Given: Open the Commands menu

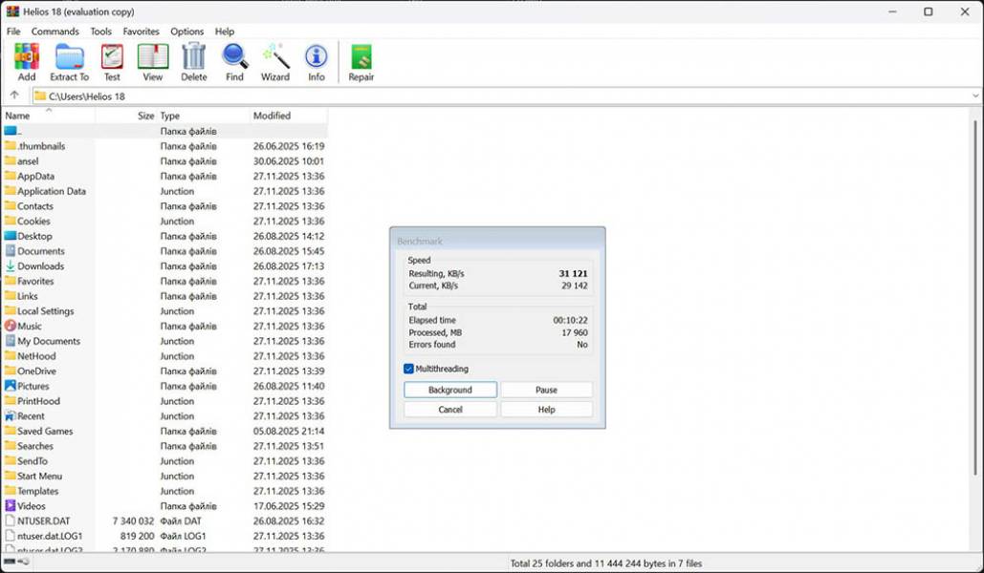Looking at the screenshot, I should (55, 32).
